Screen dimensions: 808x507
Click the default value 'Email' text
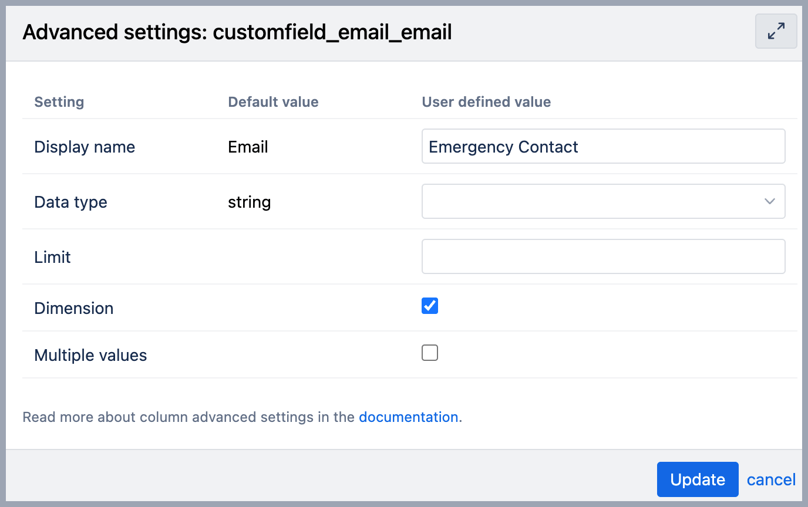248,147
